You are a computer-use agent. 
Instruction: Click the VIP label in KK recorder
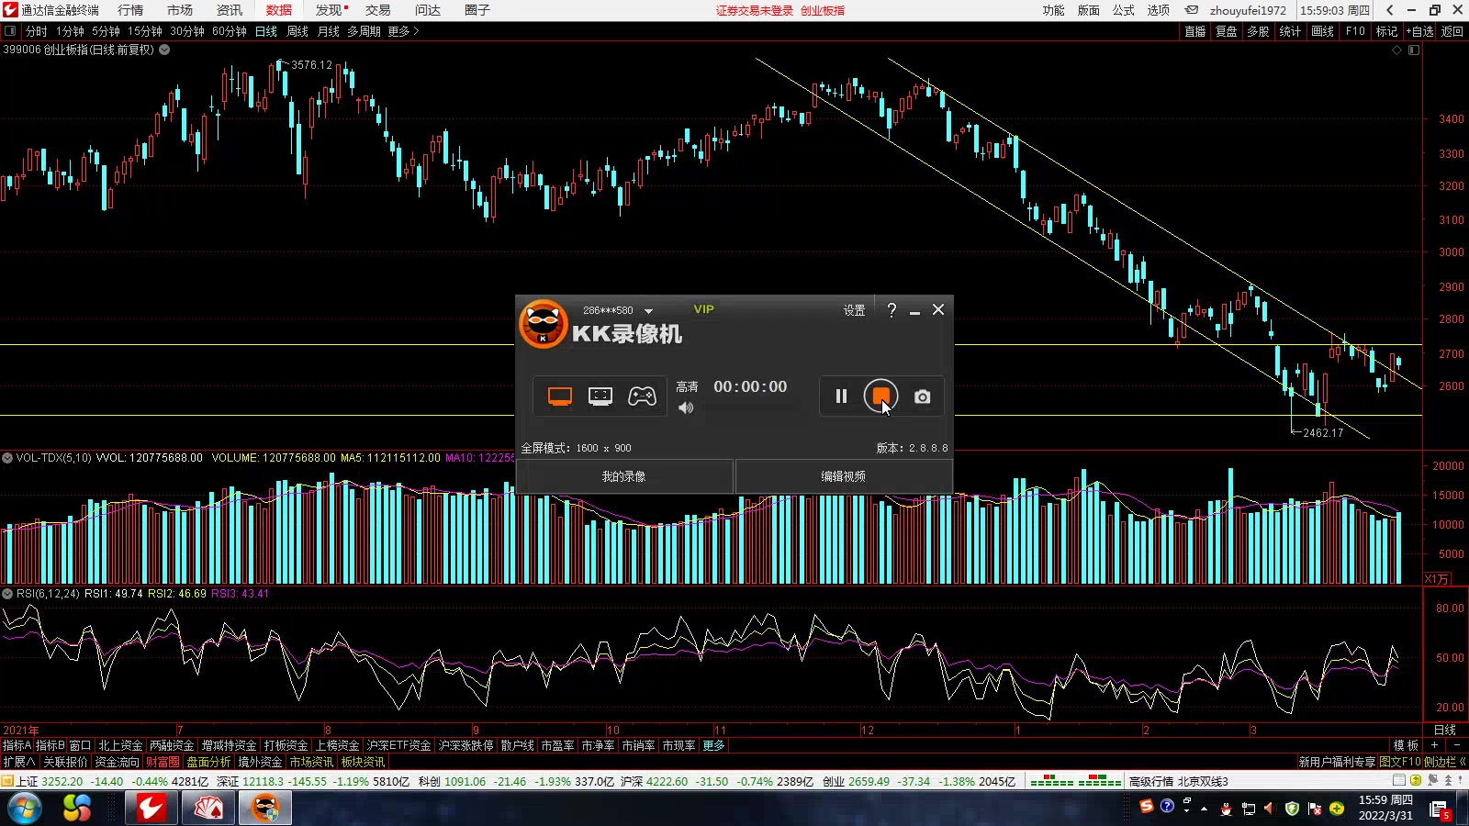(x=704, y=309)
